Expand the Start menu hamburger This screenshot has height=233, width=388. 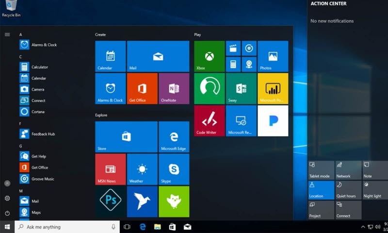point(7,34)
